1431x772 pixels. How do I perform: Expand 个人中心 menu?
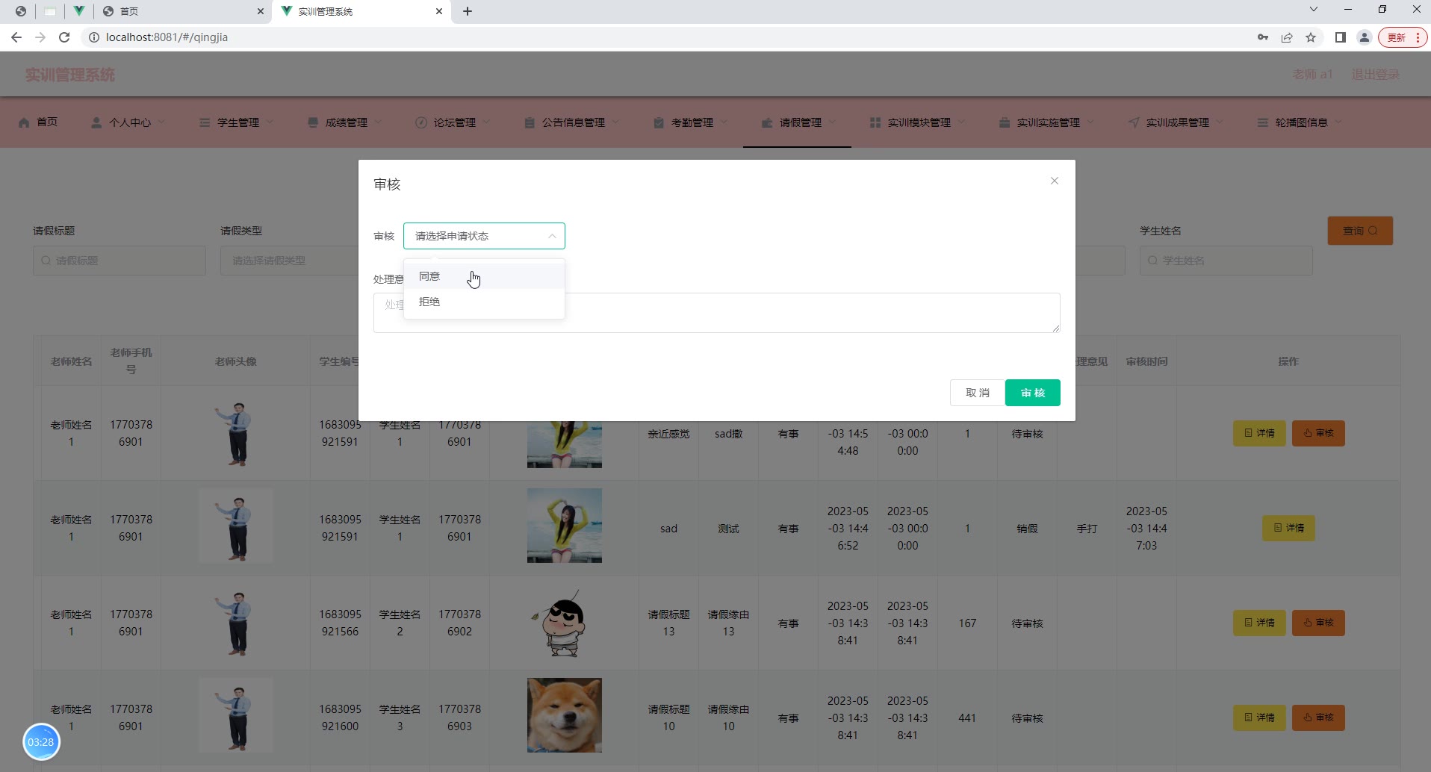[x=129, y=122]
